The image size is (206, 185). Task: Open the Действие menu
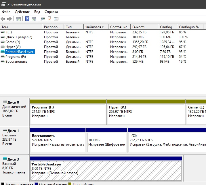point(22,12)
